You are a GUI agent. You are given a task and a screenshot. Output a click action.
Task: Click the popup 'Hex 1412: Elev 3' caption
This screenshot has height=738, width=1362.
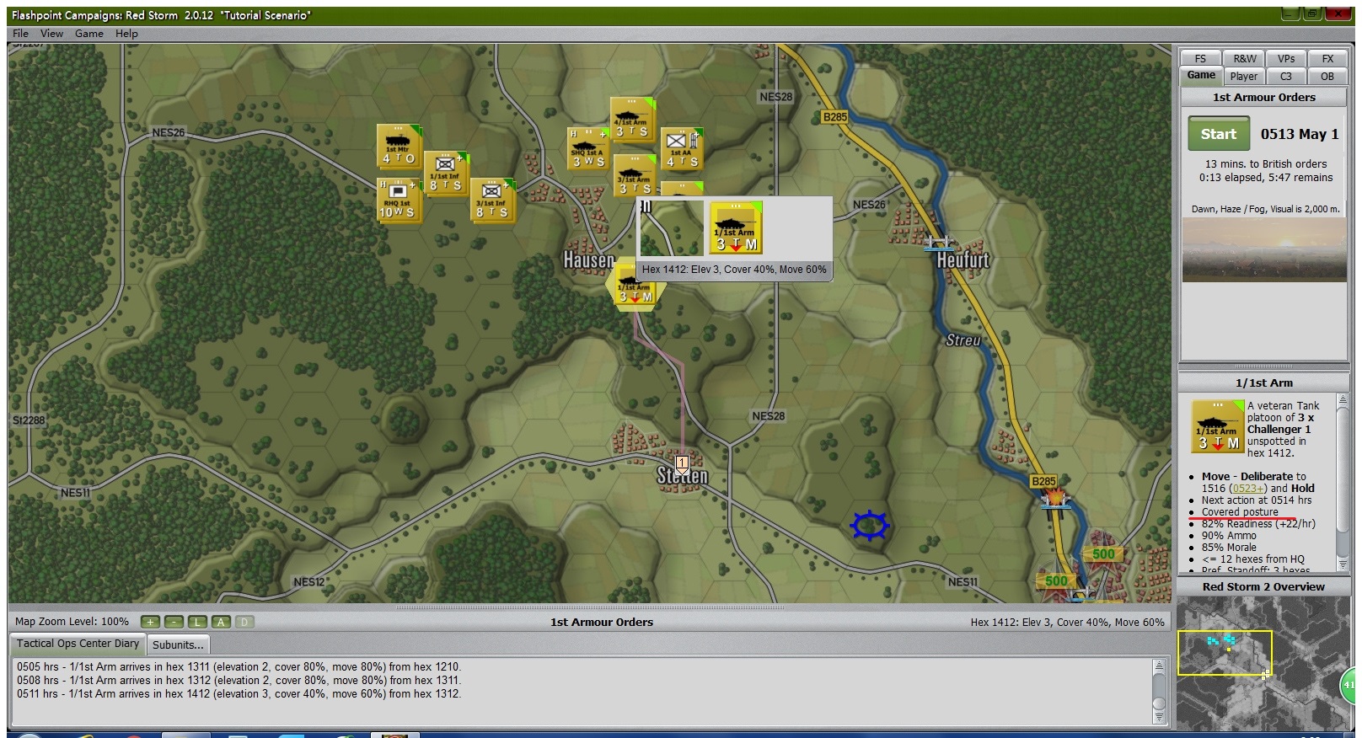tap(733, 270)
